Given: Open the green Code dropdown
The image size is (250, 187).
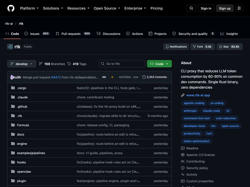Looking at the screenshot, I should [x=159, y=64].
